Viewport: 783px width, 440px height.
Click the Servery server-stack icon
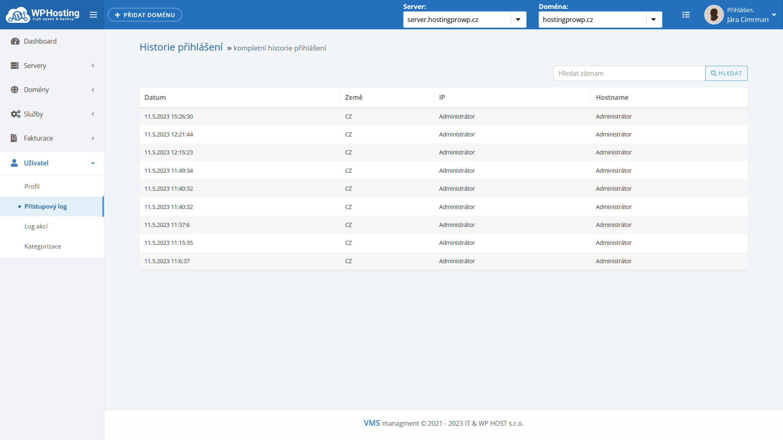pyautogui.click(x=15, y=66)
